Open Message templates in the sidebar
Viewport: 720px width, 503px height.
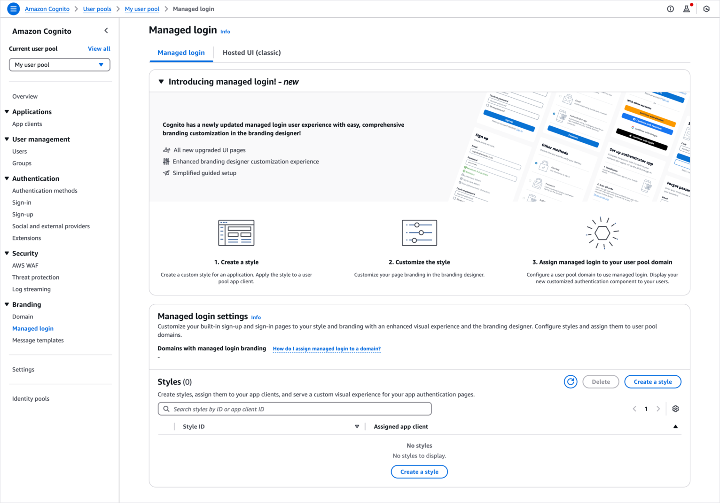click(x=38, y=340)
